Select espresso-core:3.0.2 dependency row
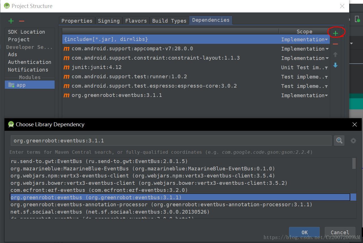Viewport: 363px width, 243px height. 196,86
